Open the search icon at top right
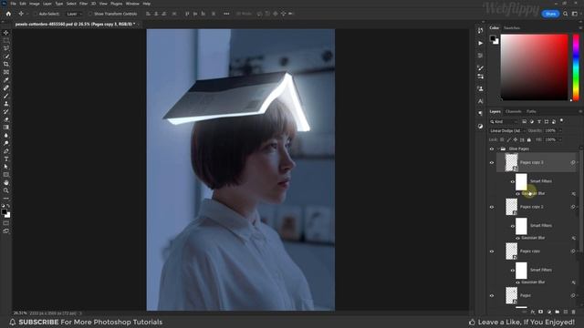 [x=566, y=14]
